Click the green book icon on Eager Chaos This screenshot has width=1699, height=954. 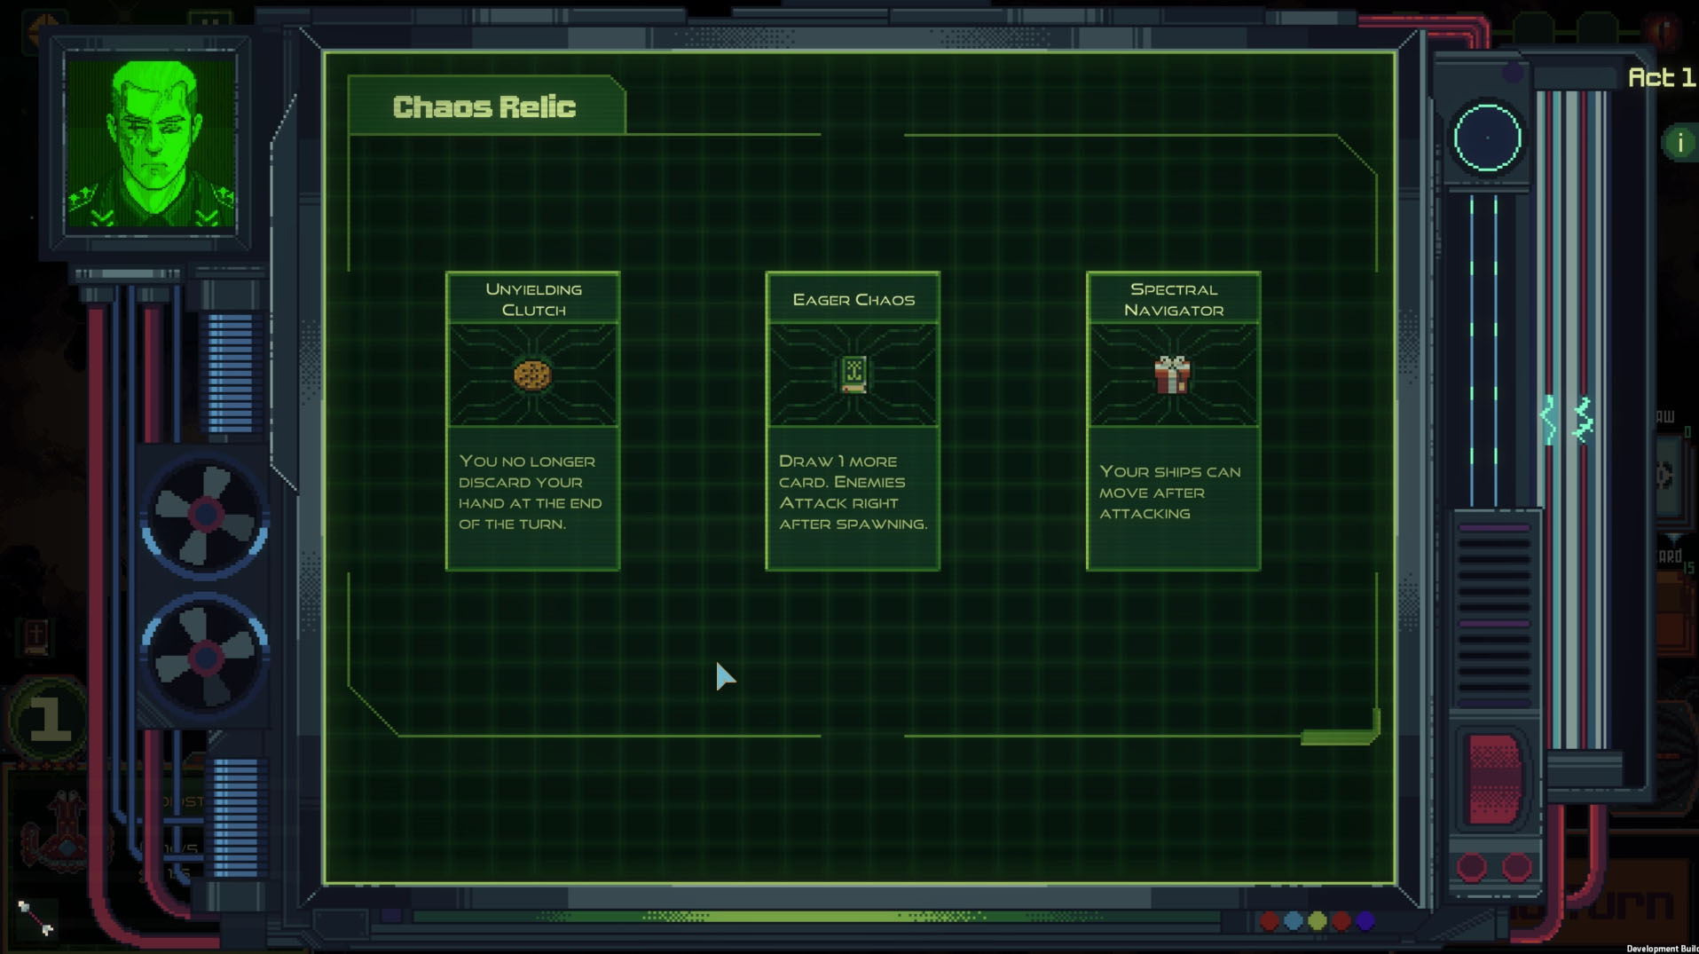(853, 375)
